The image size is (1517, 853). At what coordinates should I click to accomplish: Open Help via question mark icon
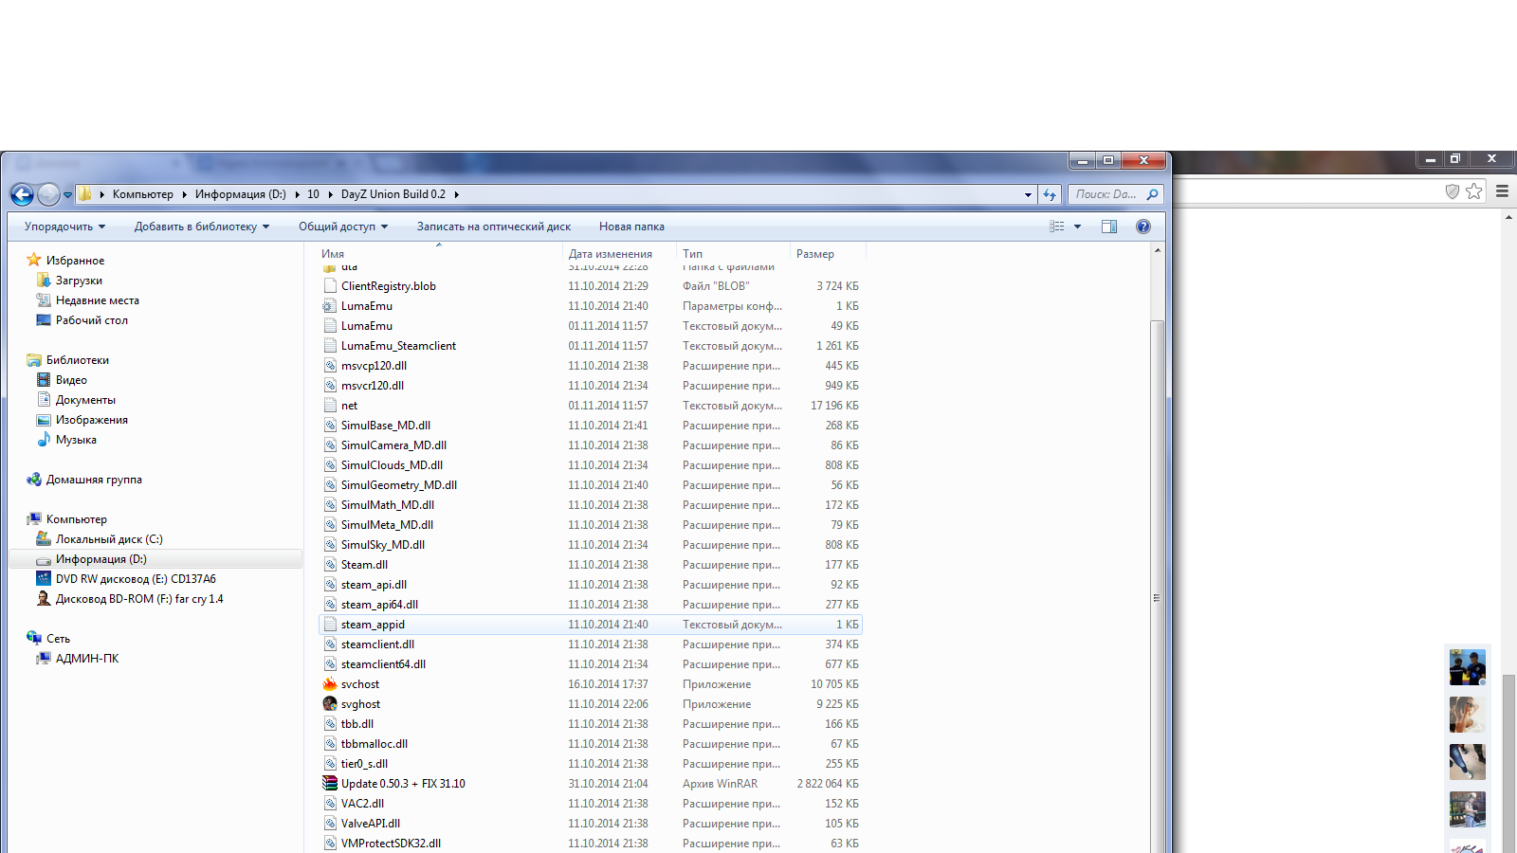coord(1143,227)
